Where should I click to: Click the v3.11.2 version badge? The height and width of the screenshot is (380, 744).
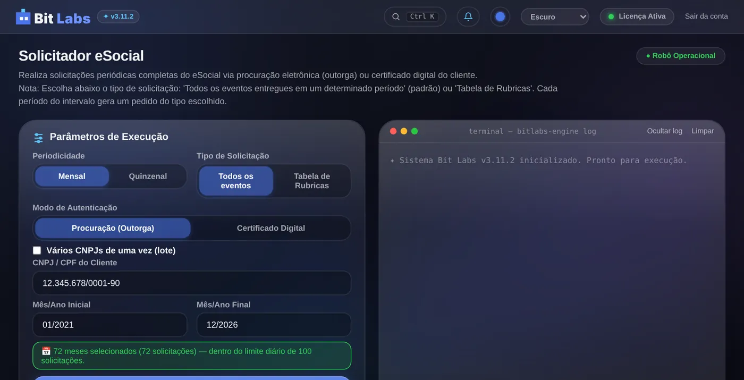118,16
